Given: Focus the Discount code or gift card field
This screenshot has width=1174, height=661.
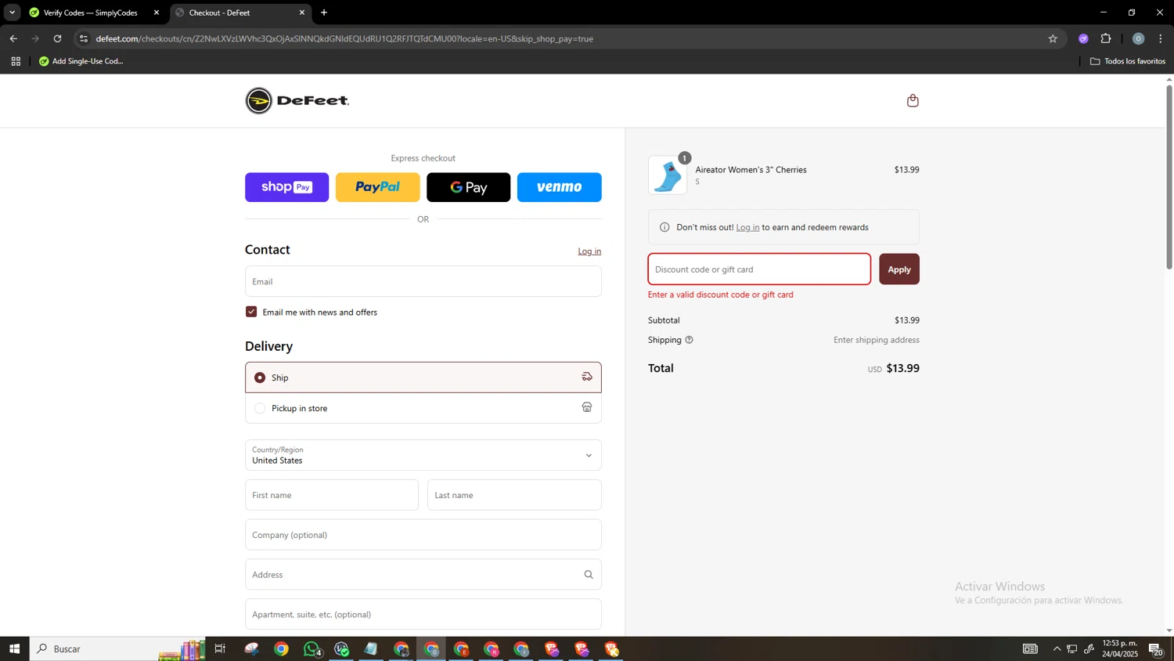Looking at the screenshot, I should [759, 269].
